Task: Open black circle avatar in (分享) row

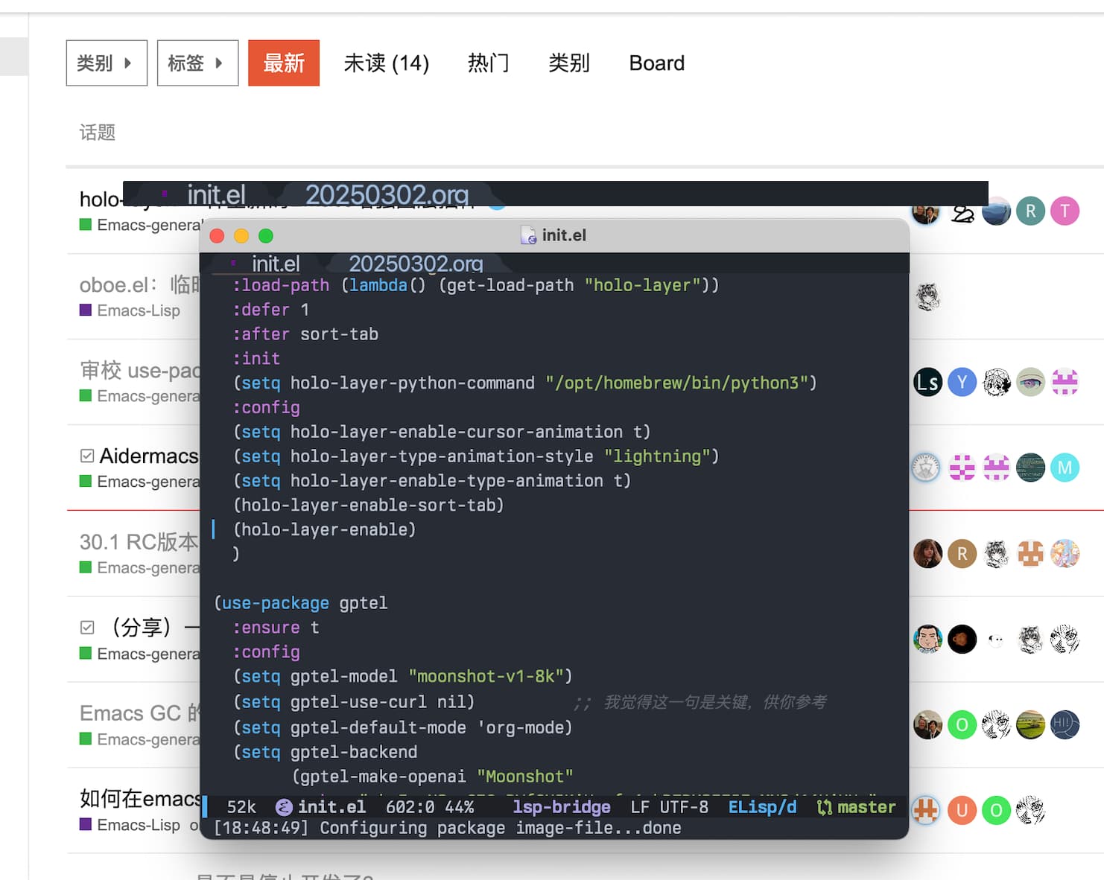Action: (962, 640)
